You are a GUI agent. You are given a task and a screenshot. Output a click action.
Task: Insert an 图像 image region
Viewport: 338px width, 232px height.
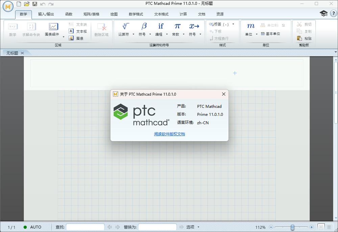(76, 38)
